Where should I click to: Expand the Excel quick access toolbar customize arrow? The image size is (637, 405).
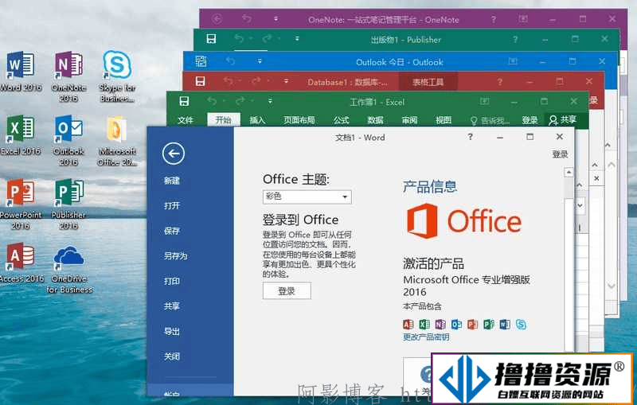(270, 101)
